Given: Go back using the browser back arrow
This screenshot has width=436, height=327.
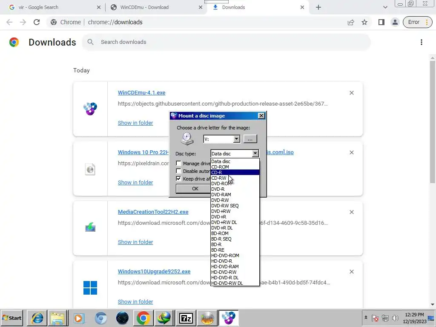Looking at the screenshot, I should 9,22.
